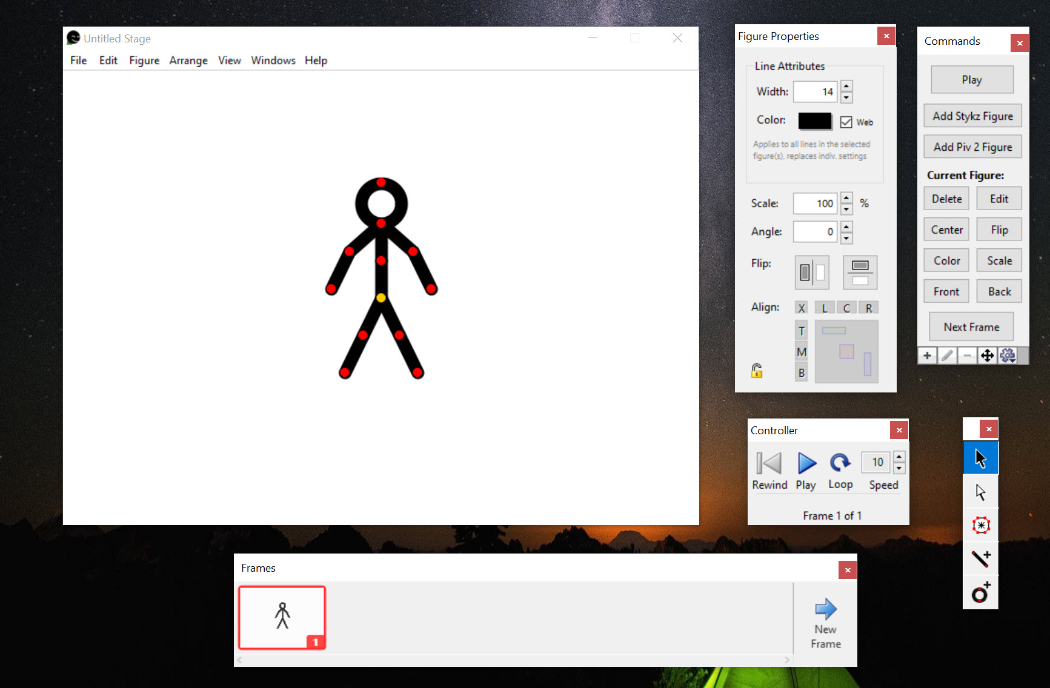Click the Rewind playback icon
The width and height of the screenshot is (1050, 688).
pos(769,463)
